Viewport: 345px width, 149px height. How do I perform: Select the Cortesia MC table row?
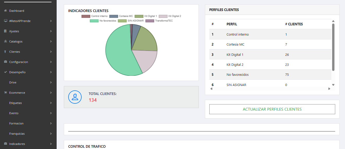click(x=270, y=44)
